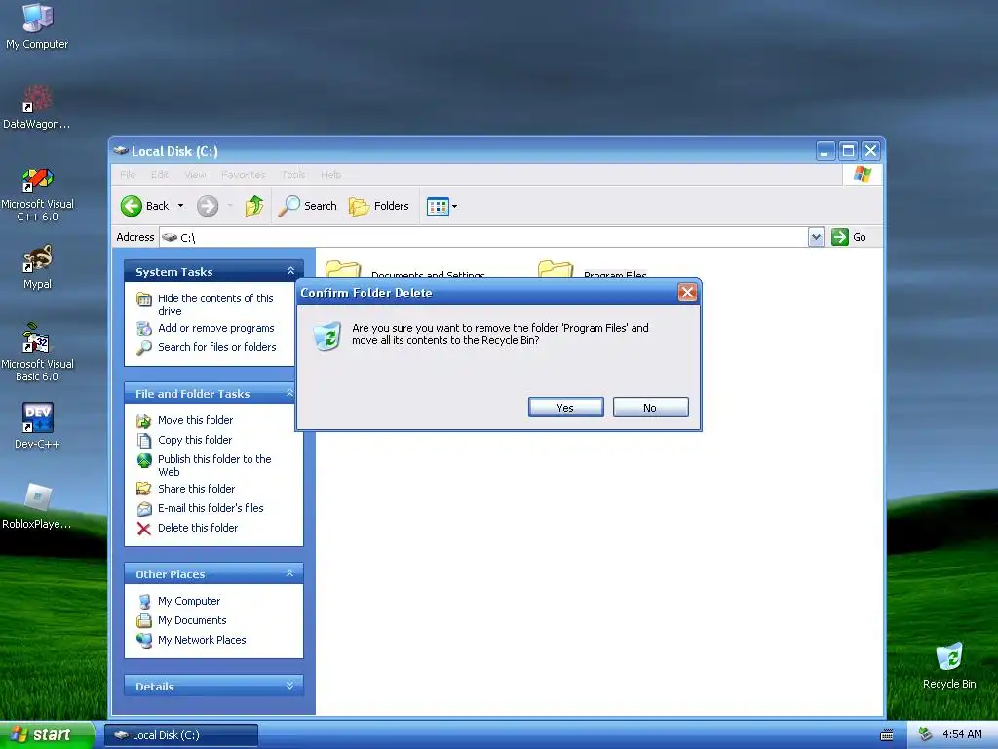Screen dimensions: 998x749
Task: Click the grayed Forward arrow button
Action: 208,206
